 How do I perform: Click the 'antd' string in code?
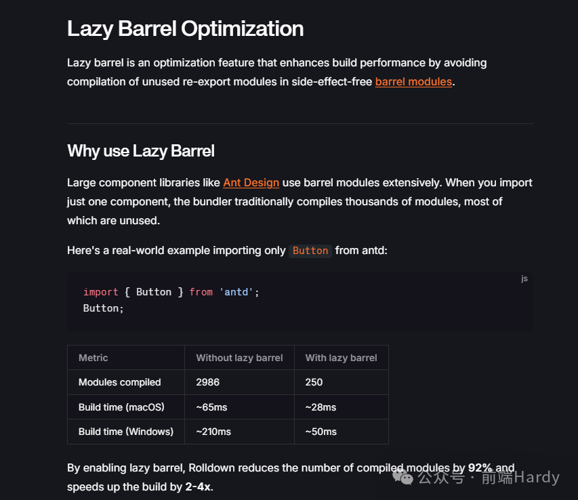(236, 292)
